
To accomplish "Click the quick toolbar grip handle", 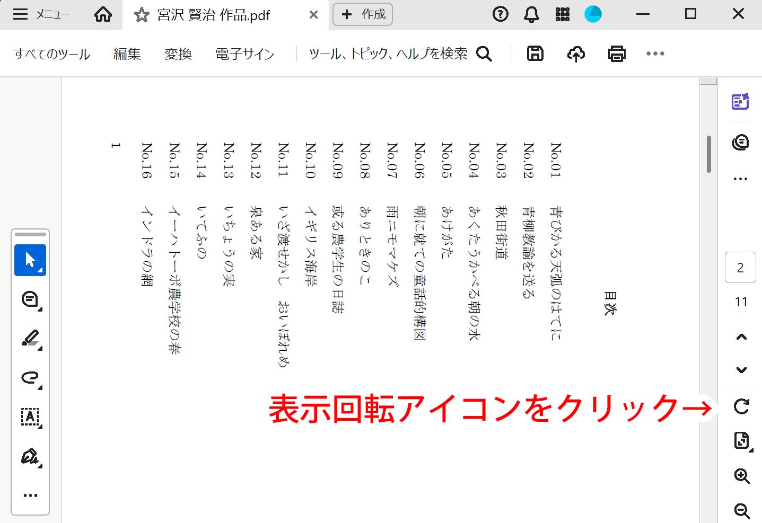I will click(30, 234).
